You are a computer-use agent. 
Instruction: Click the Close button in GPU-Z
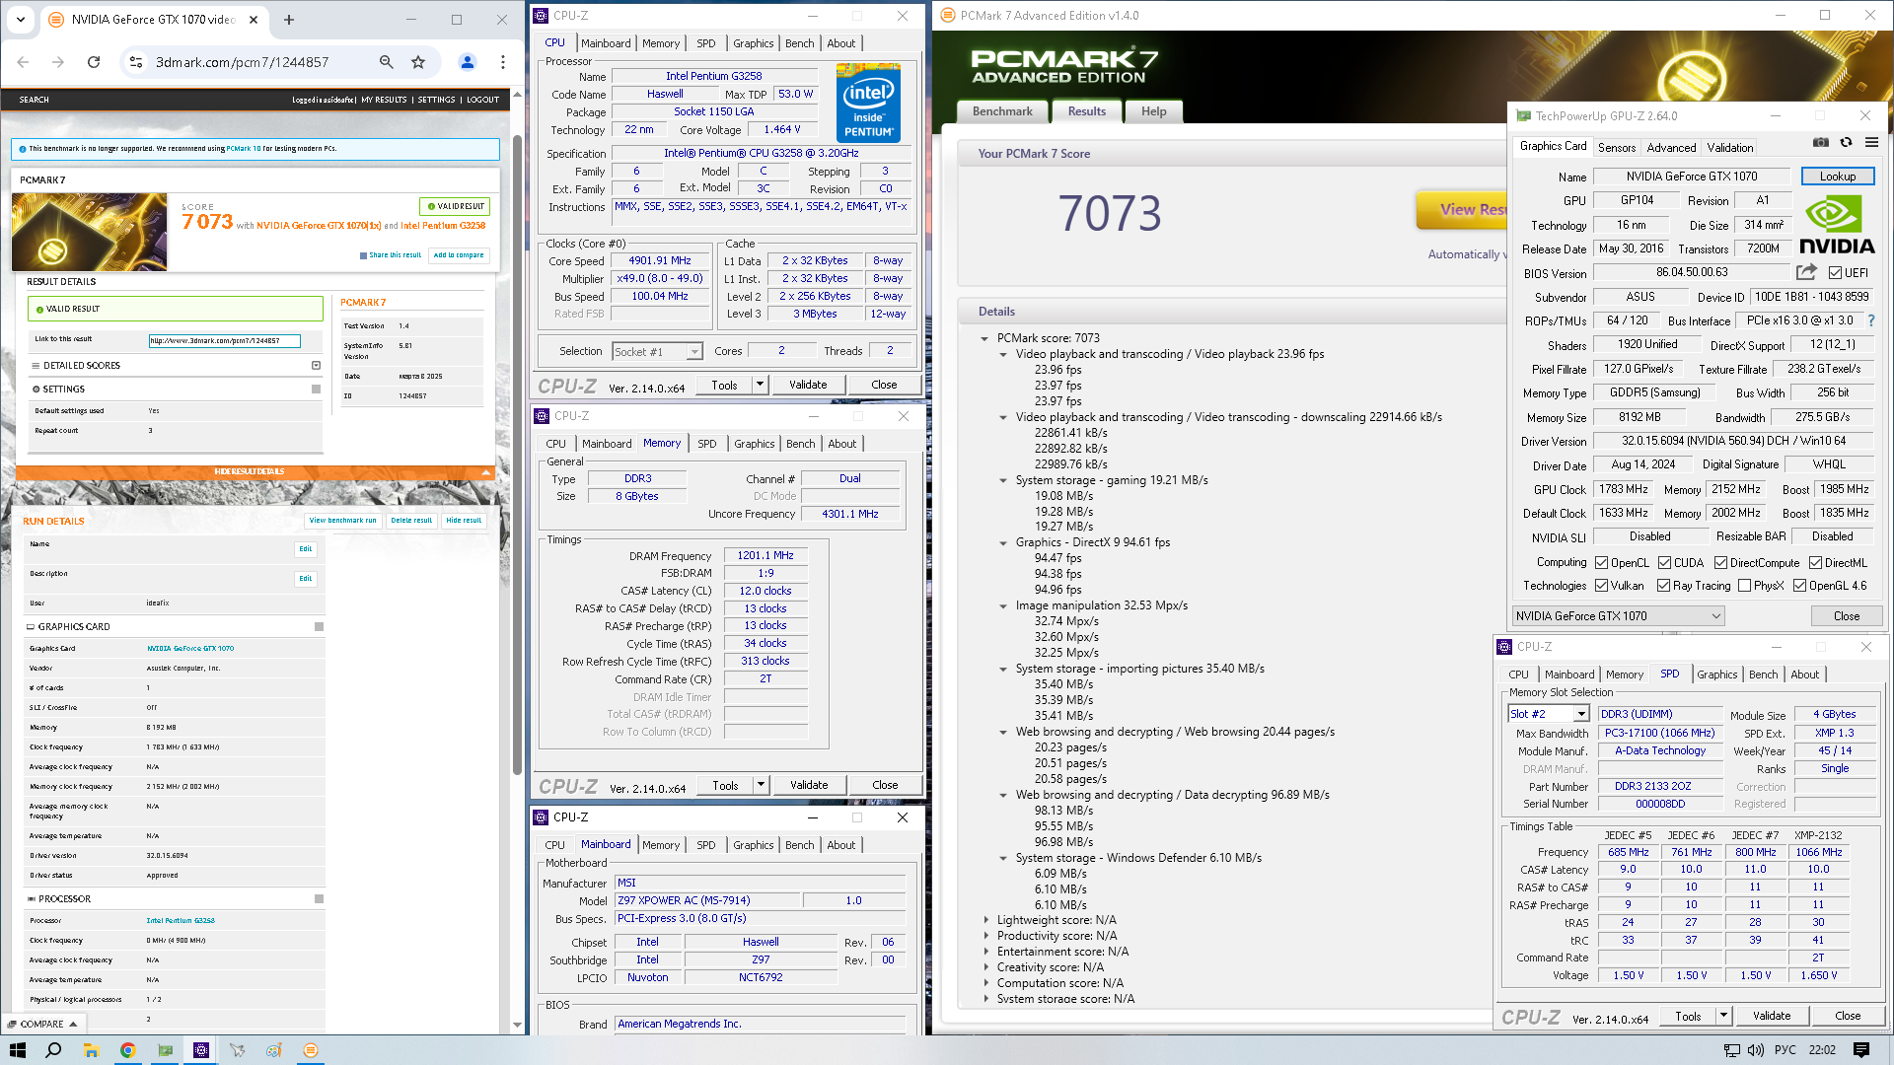pyautogui.click(x=1846, y=616)
